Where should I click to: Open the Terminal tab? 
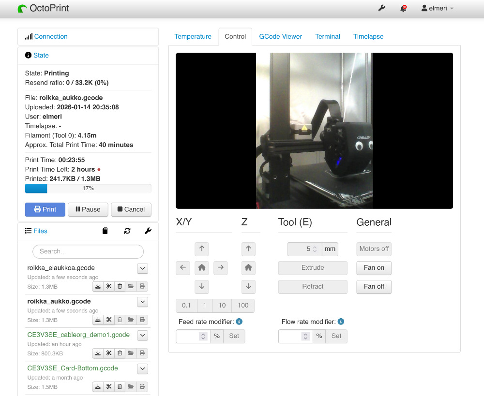[x=328, y=36]
